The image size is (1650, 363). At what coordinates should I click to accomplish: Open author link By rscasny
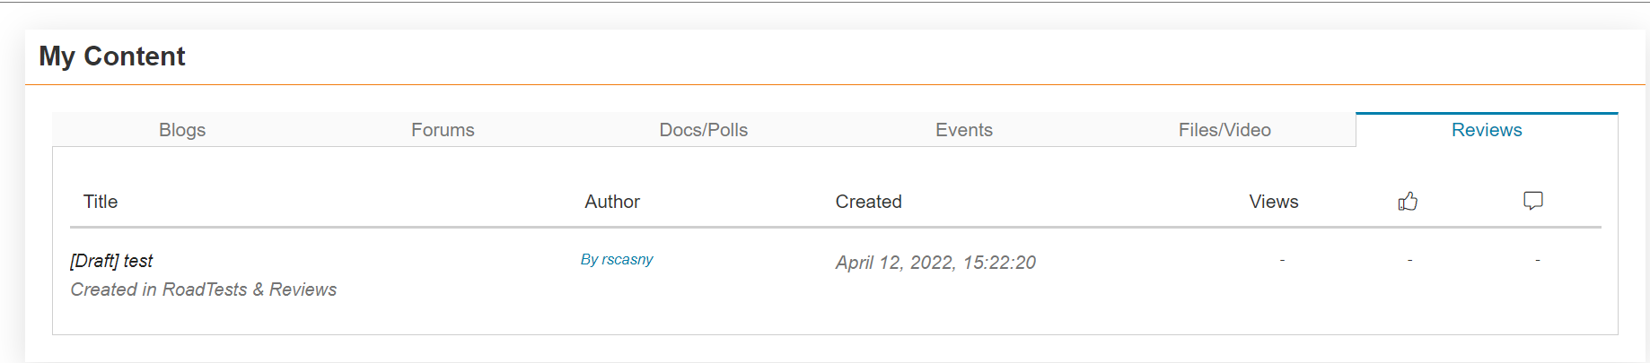(x=617, y=259)
